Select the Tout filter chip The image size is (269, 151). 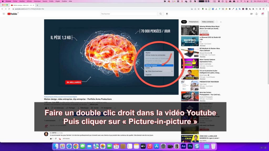pyautogui.click(x=184, y=22)
